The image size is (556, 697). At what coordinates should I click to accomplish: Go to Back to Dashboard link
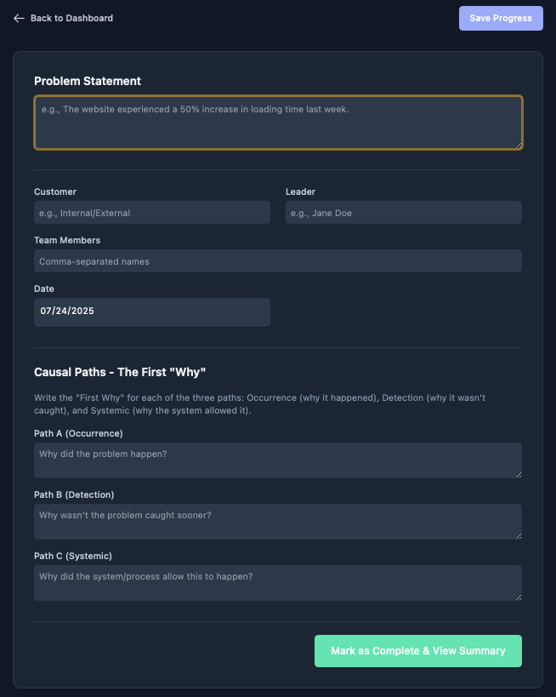71,18
